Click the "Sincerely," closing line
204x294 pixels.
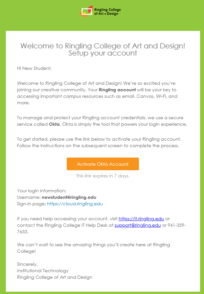click(27, 264)
